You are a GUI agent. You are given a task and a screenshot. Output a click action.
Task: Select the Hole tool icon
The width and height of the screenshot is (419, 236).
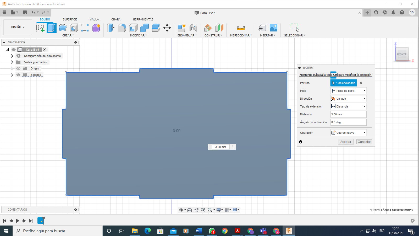click(x=74, y=28)
